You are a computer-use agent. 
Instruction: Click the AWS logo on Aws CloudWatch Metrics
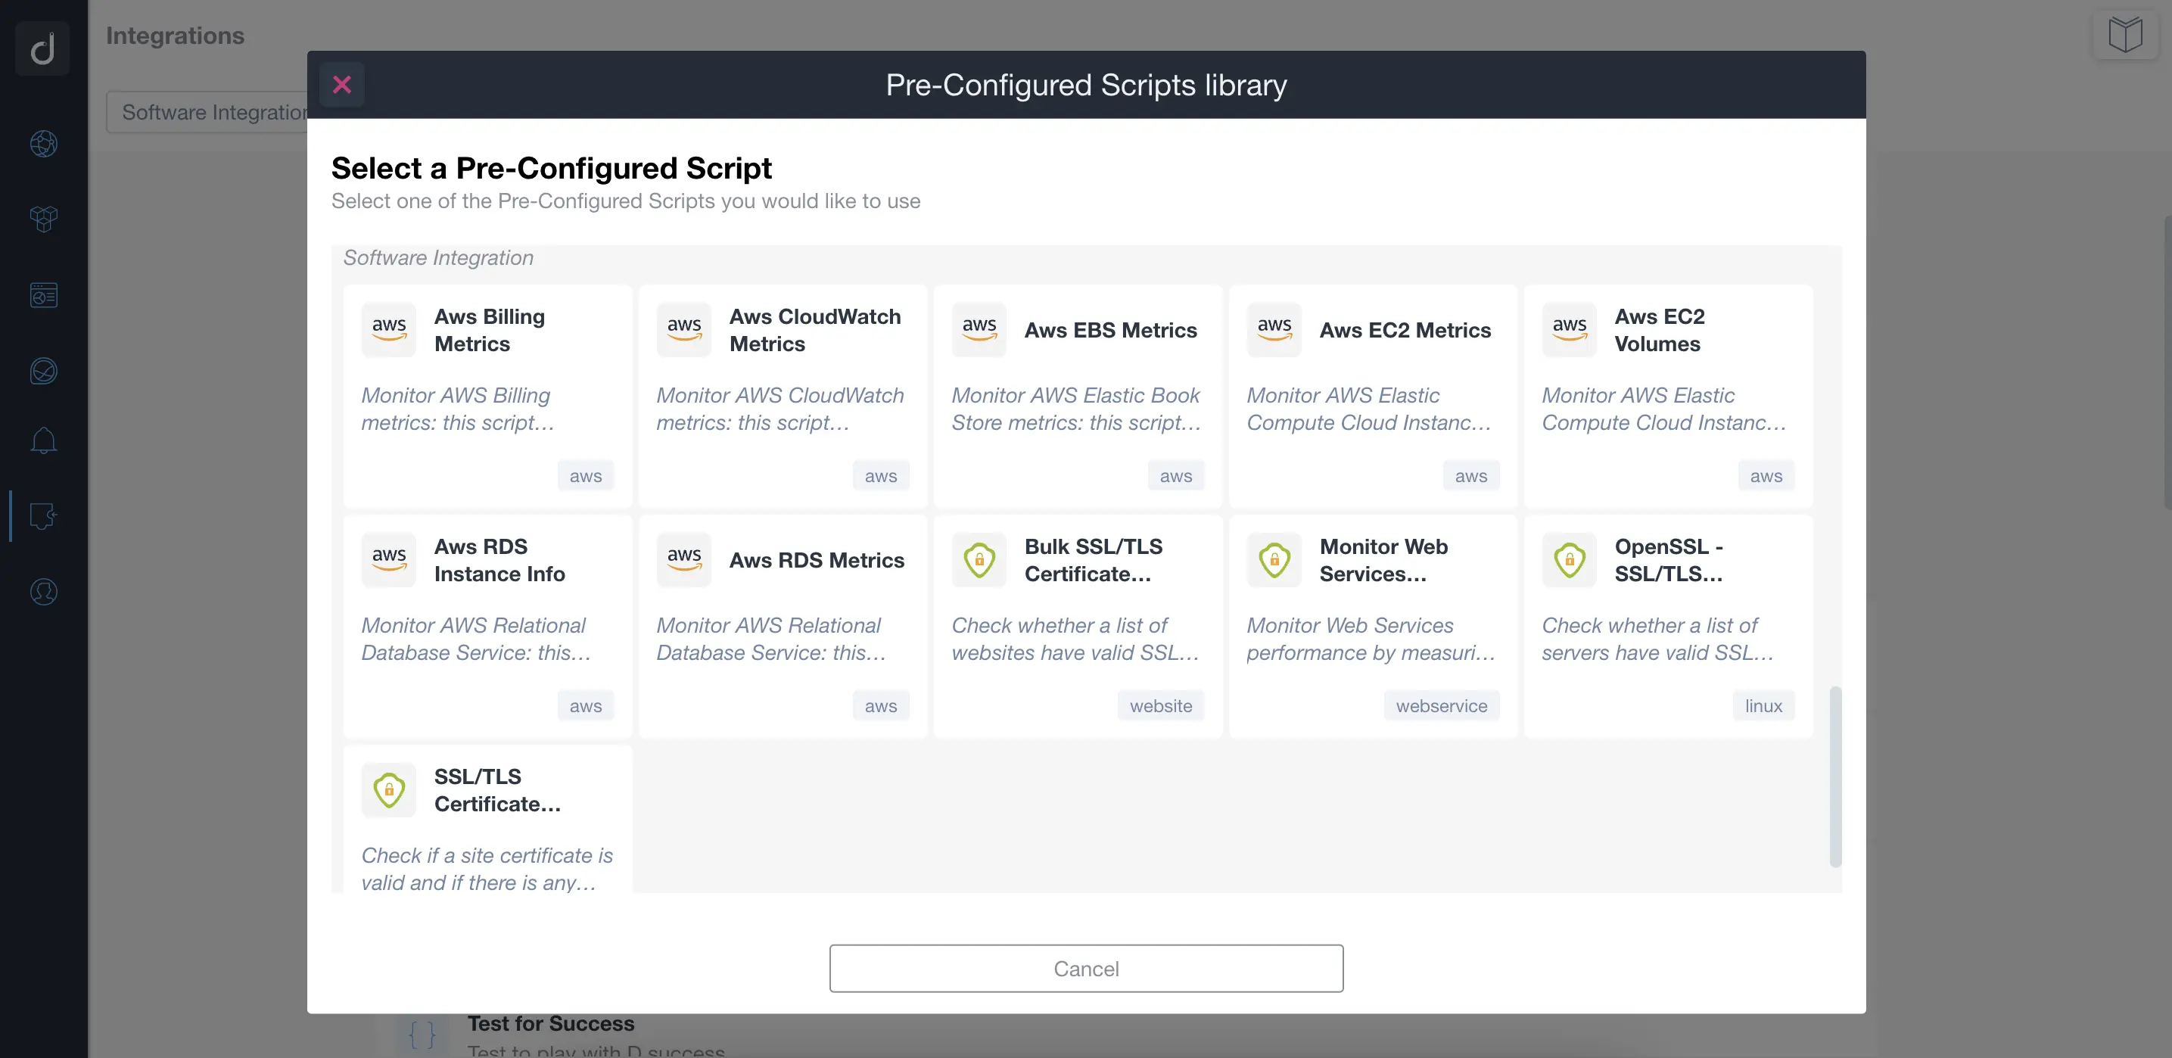[x=684, y=330]
